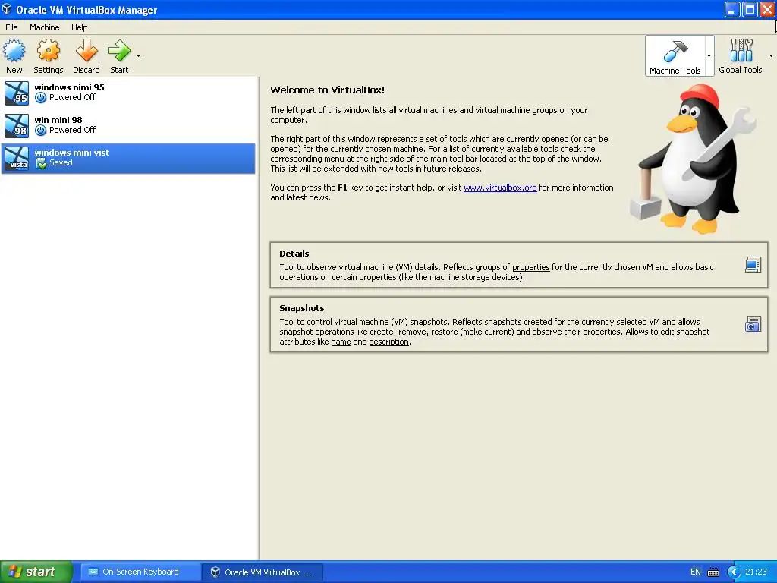Viewport: 777px width, 583px height.
Task: Click the keyboard tray icon
Action: (x=713, y=572)
